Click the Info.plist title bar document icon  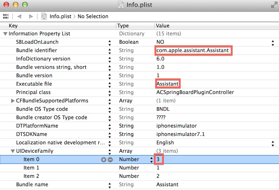[121, 5]
